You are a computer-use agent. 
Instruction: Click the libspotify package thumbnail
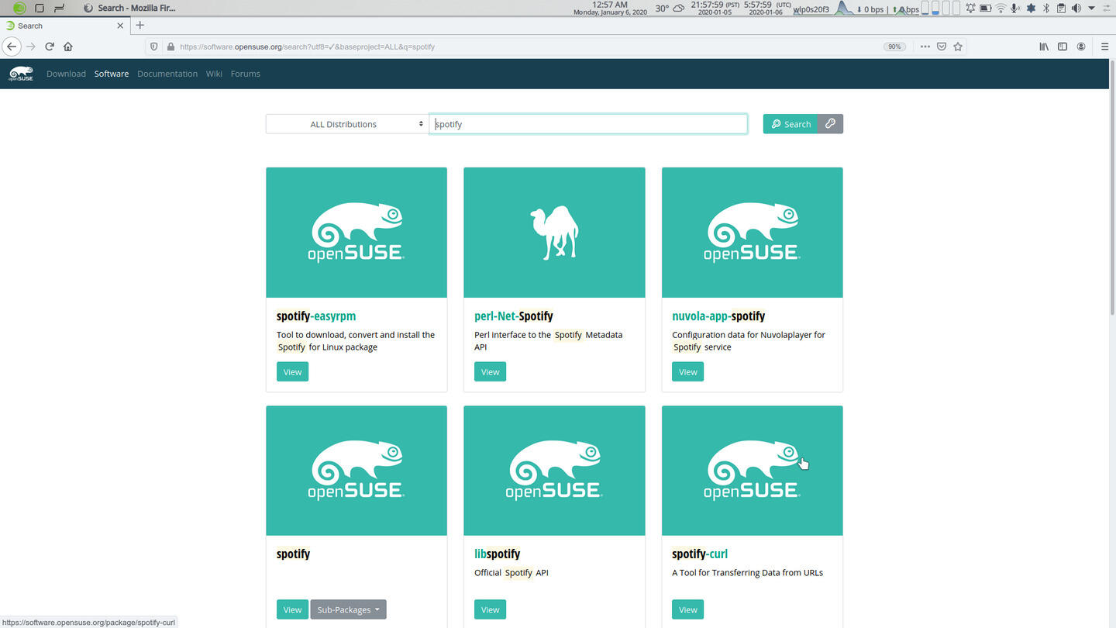click(554, 471)
